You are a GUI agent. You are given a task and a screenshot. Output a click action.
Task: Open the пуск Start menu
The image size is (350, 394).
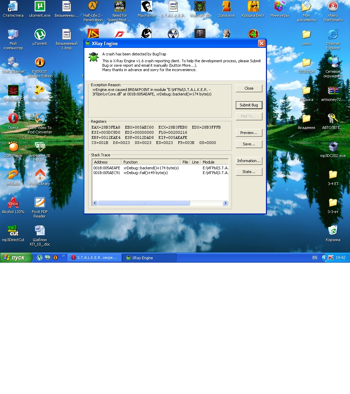point(16,258)
